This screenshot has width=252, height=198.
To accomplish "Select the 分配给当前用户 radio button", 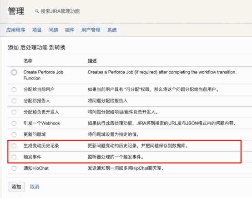I will pyautogui.click(x=14, y=89).
